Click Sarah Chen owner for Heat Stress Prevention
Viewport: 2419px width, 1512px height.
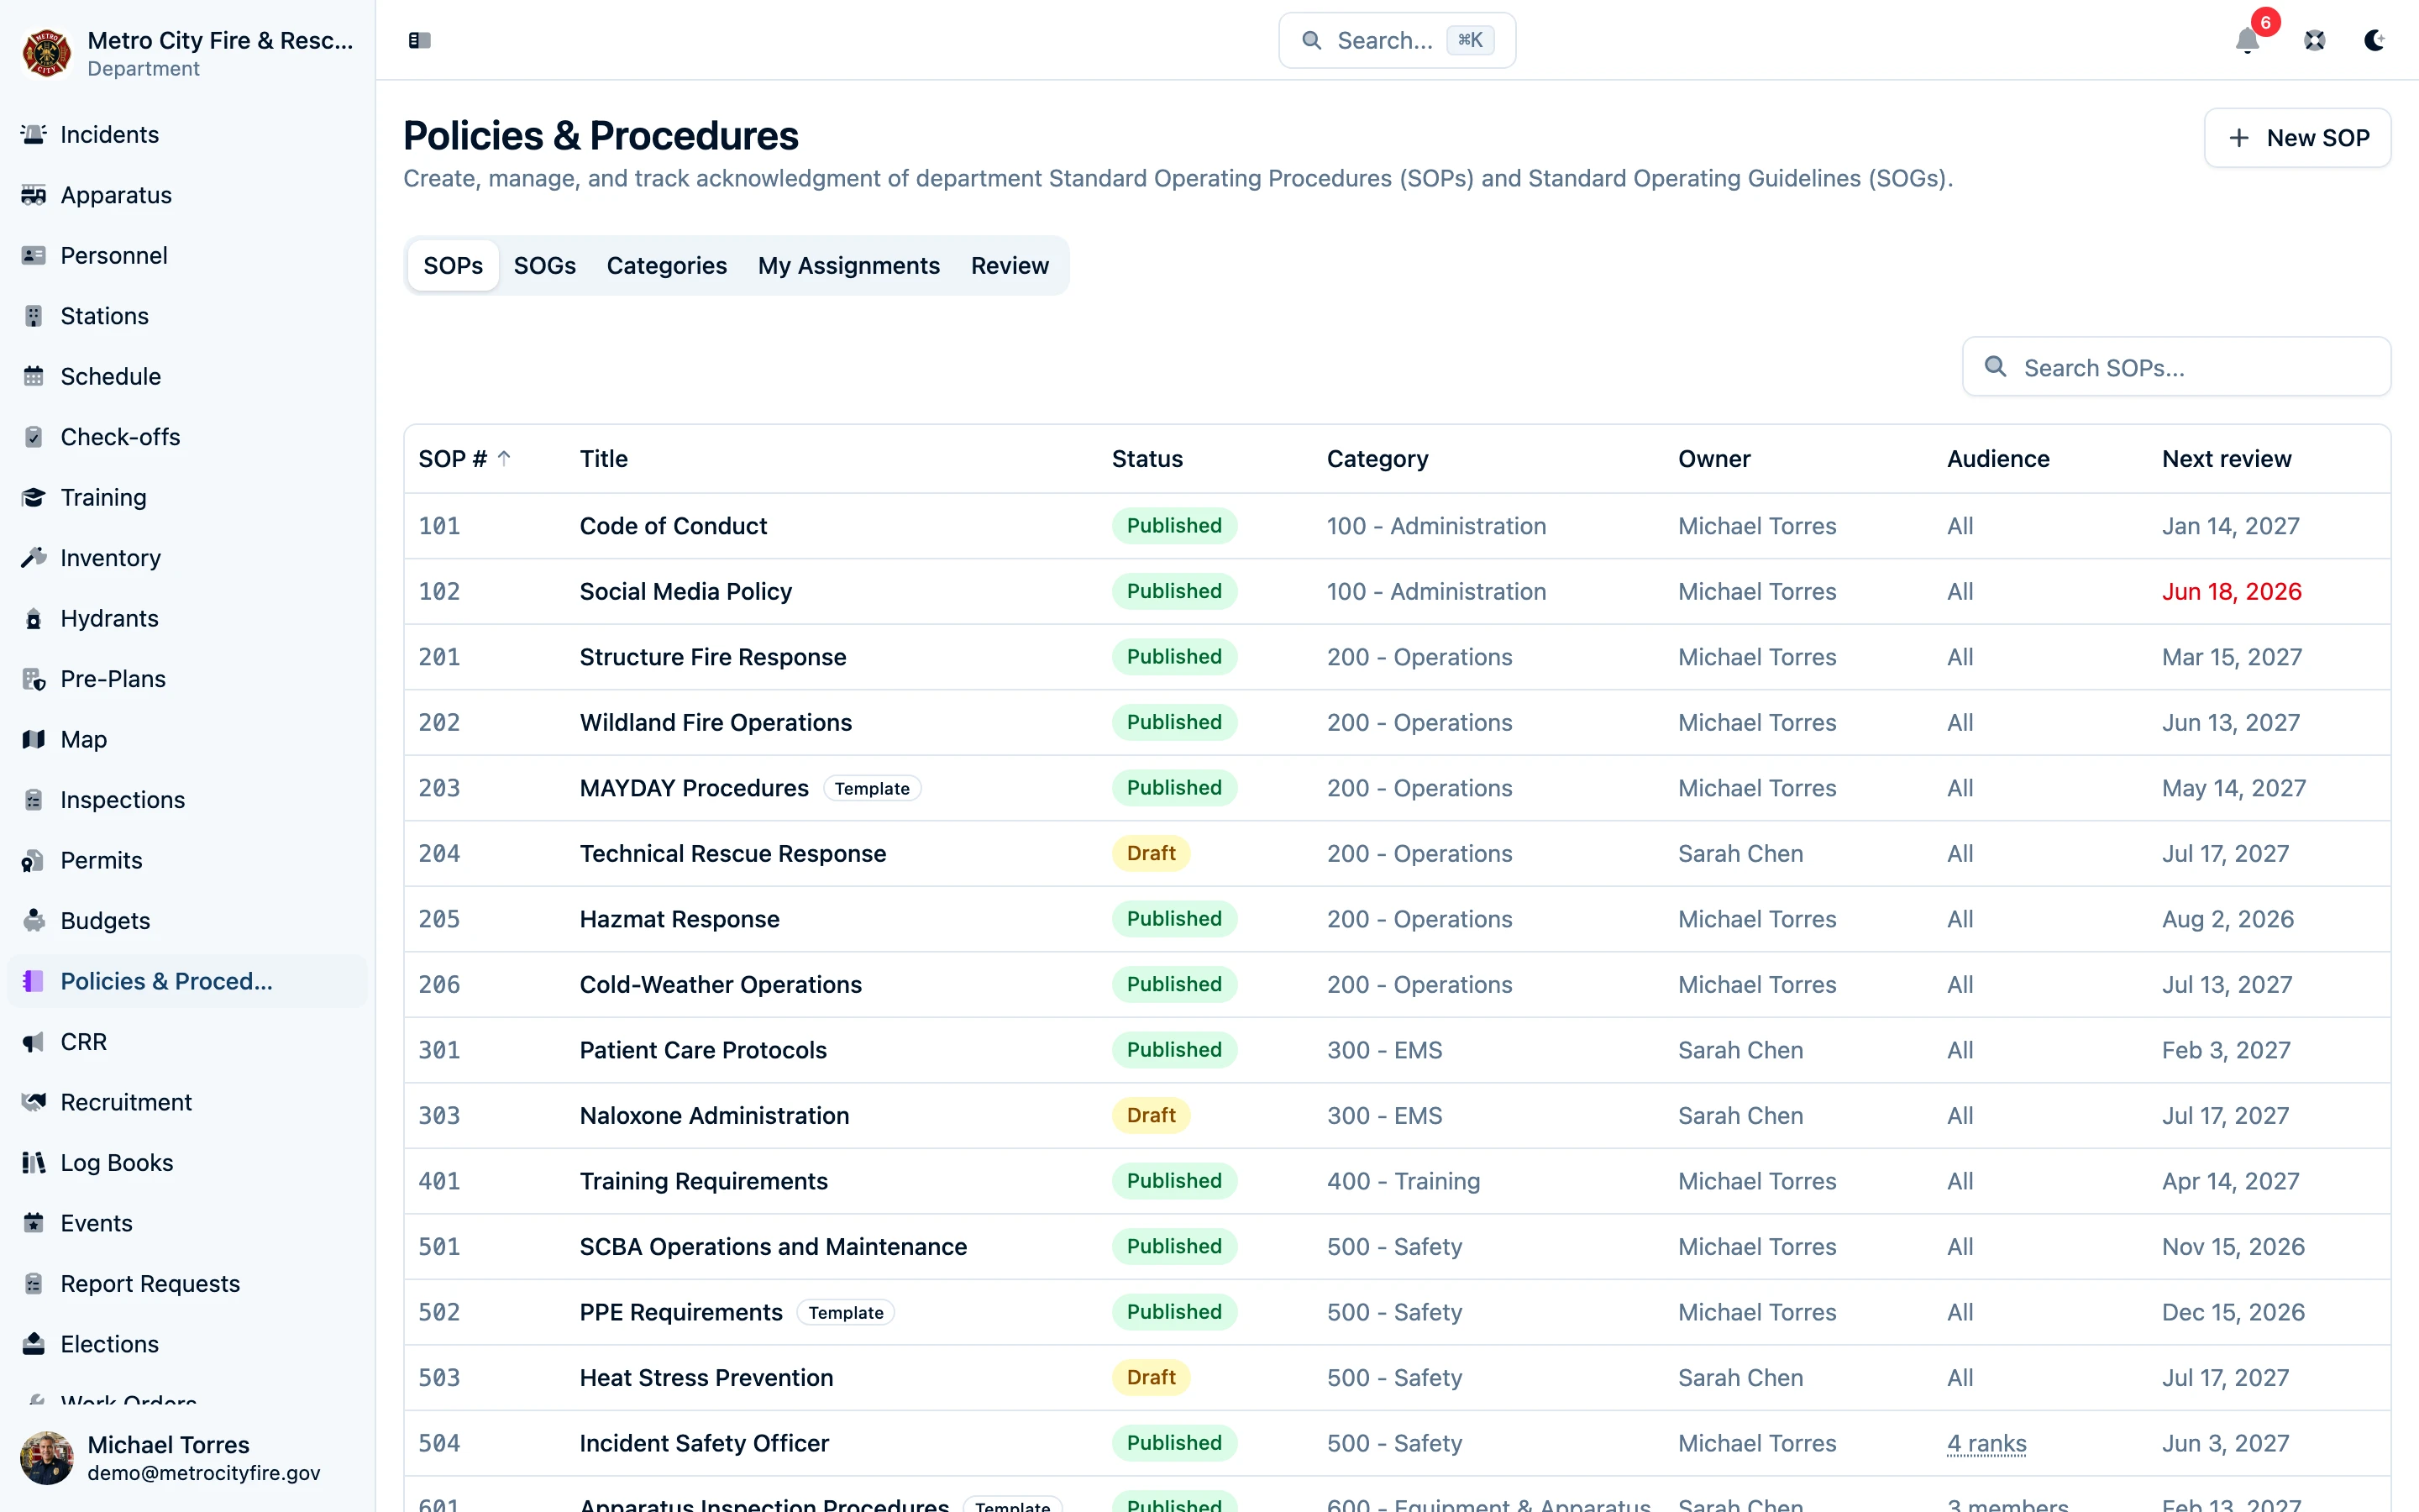click(x=1740, y=1377)
